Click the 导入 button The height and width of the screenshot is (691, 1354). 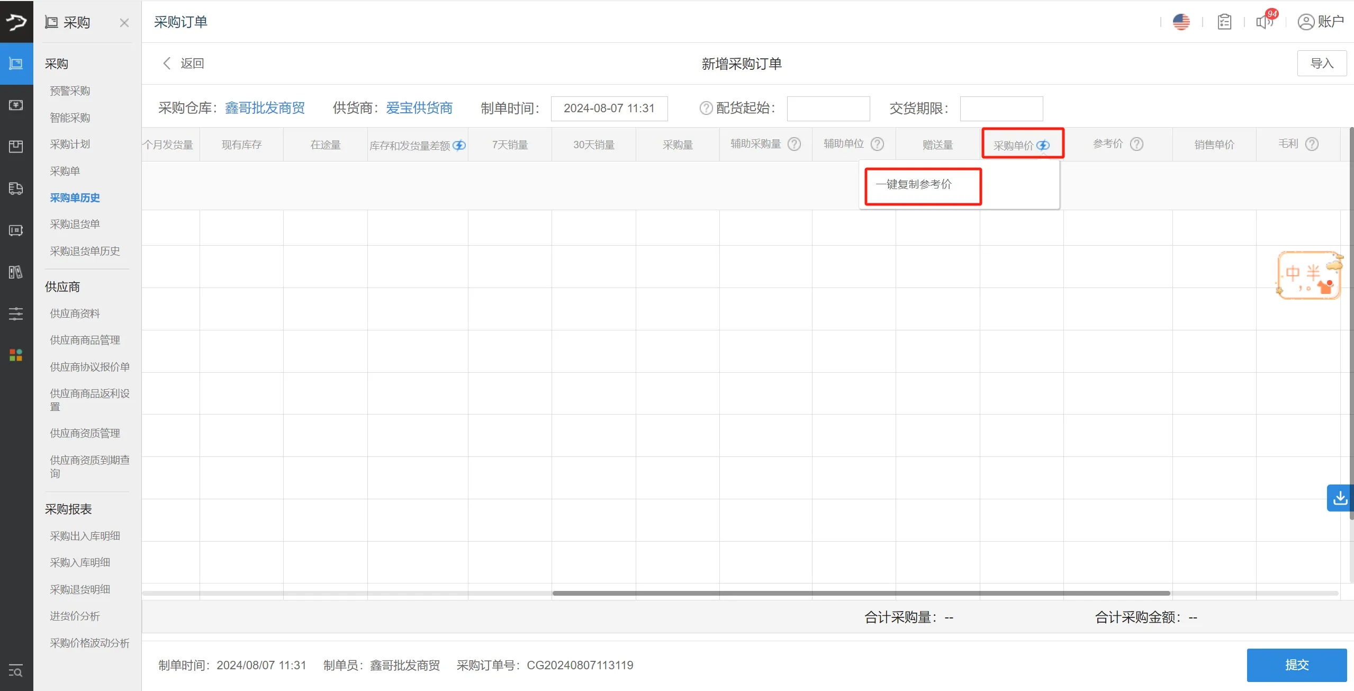(1321, 64)
